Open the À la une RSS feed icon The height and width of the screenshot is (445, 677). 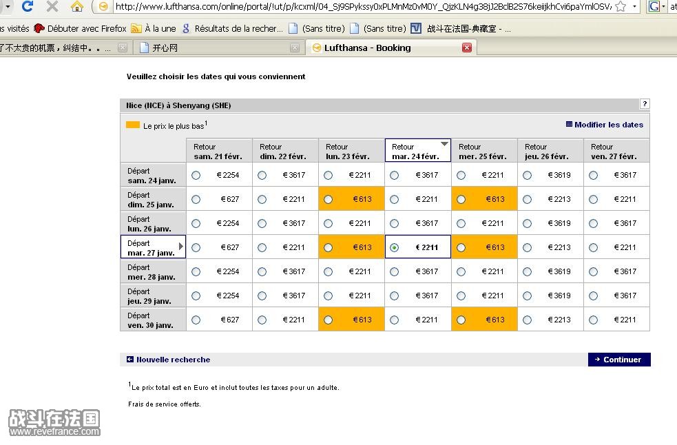(136, 28)
